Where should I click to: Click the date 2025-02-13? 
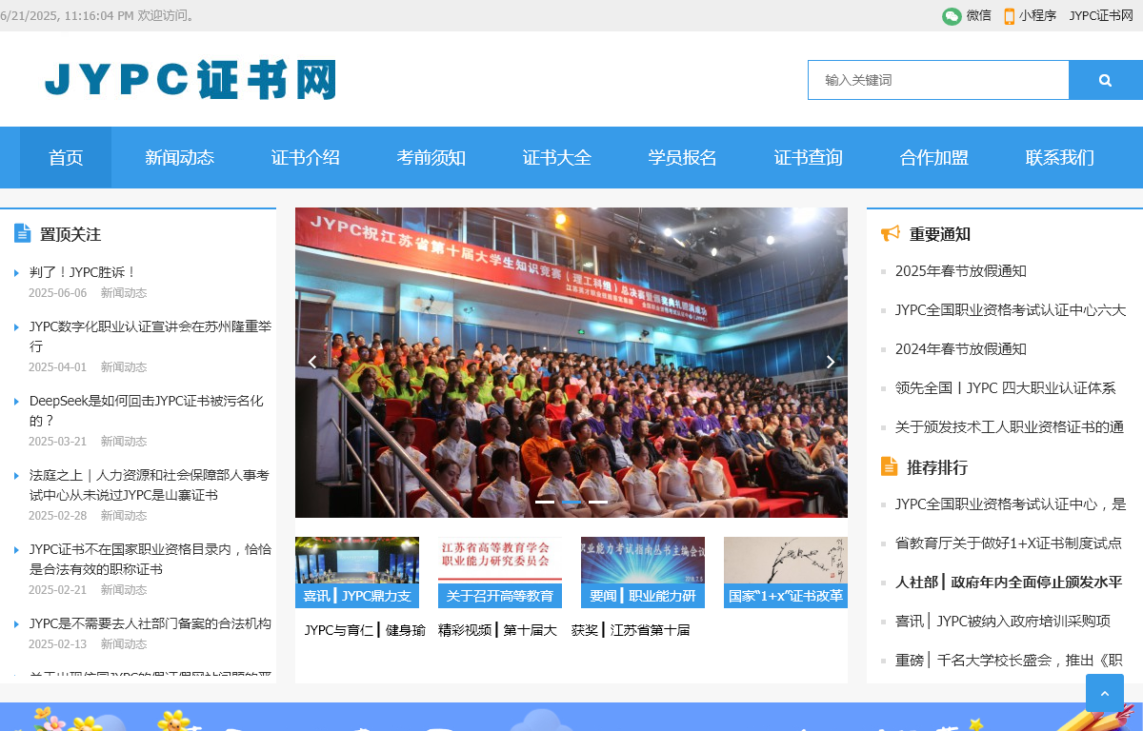pos(57,644)
